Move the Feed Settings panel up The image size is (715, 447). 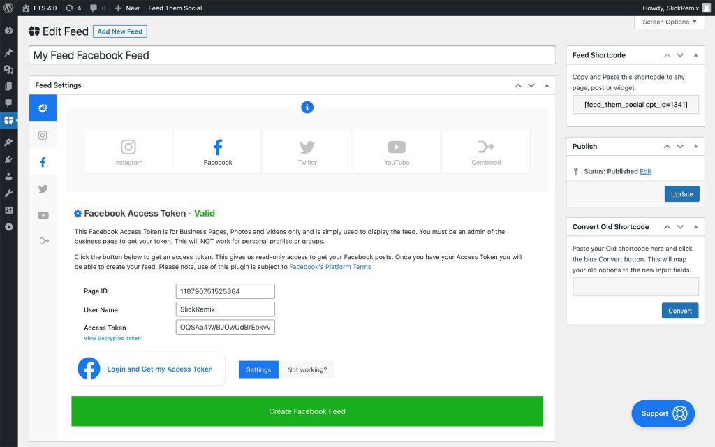[519, 85]
